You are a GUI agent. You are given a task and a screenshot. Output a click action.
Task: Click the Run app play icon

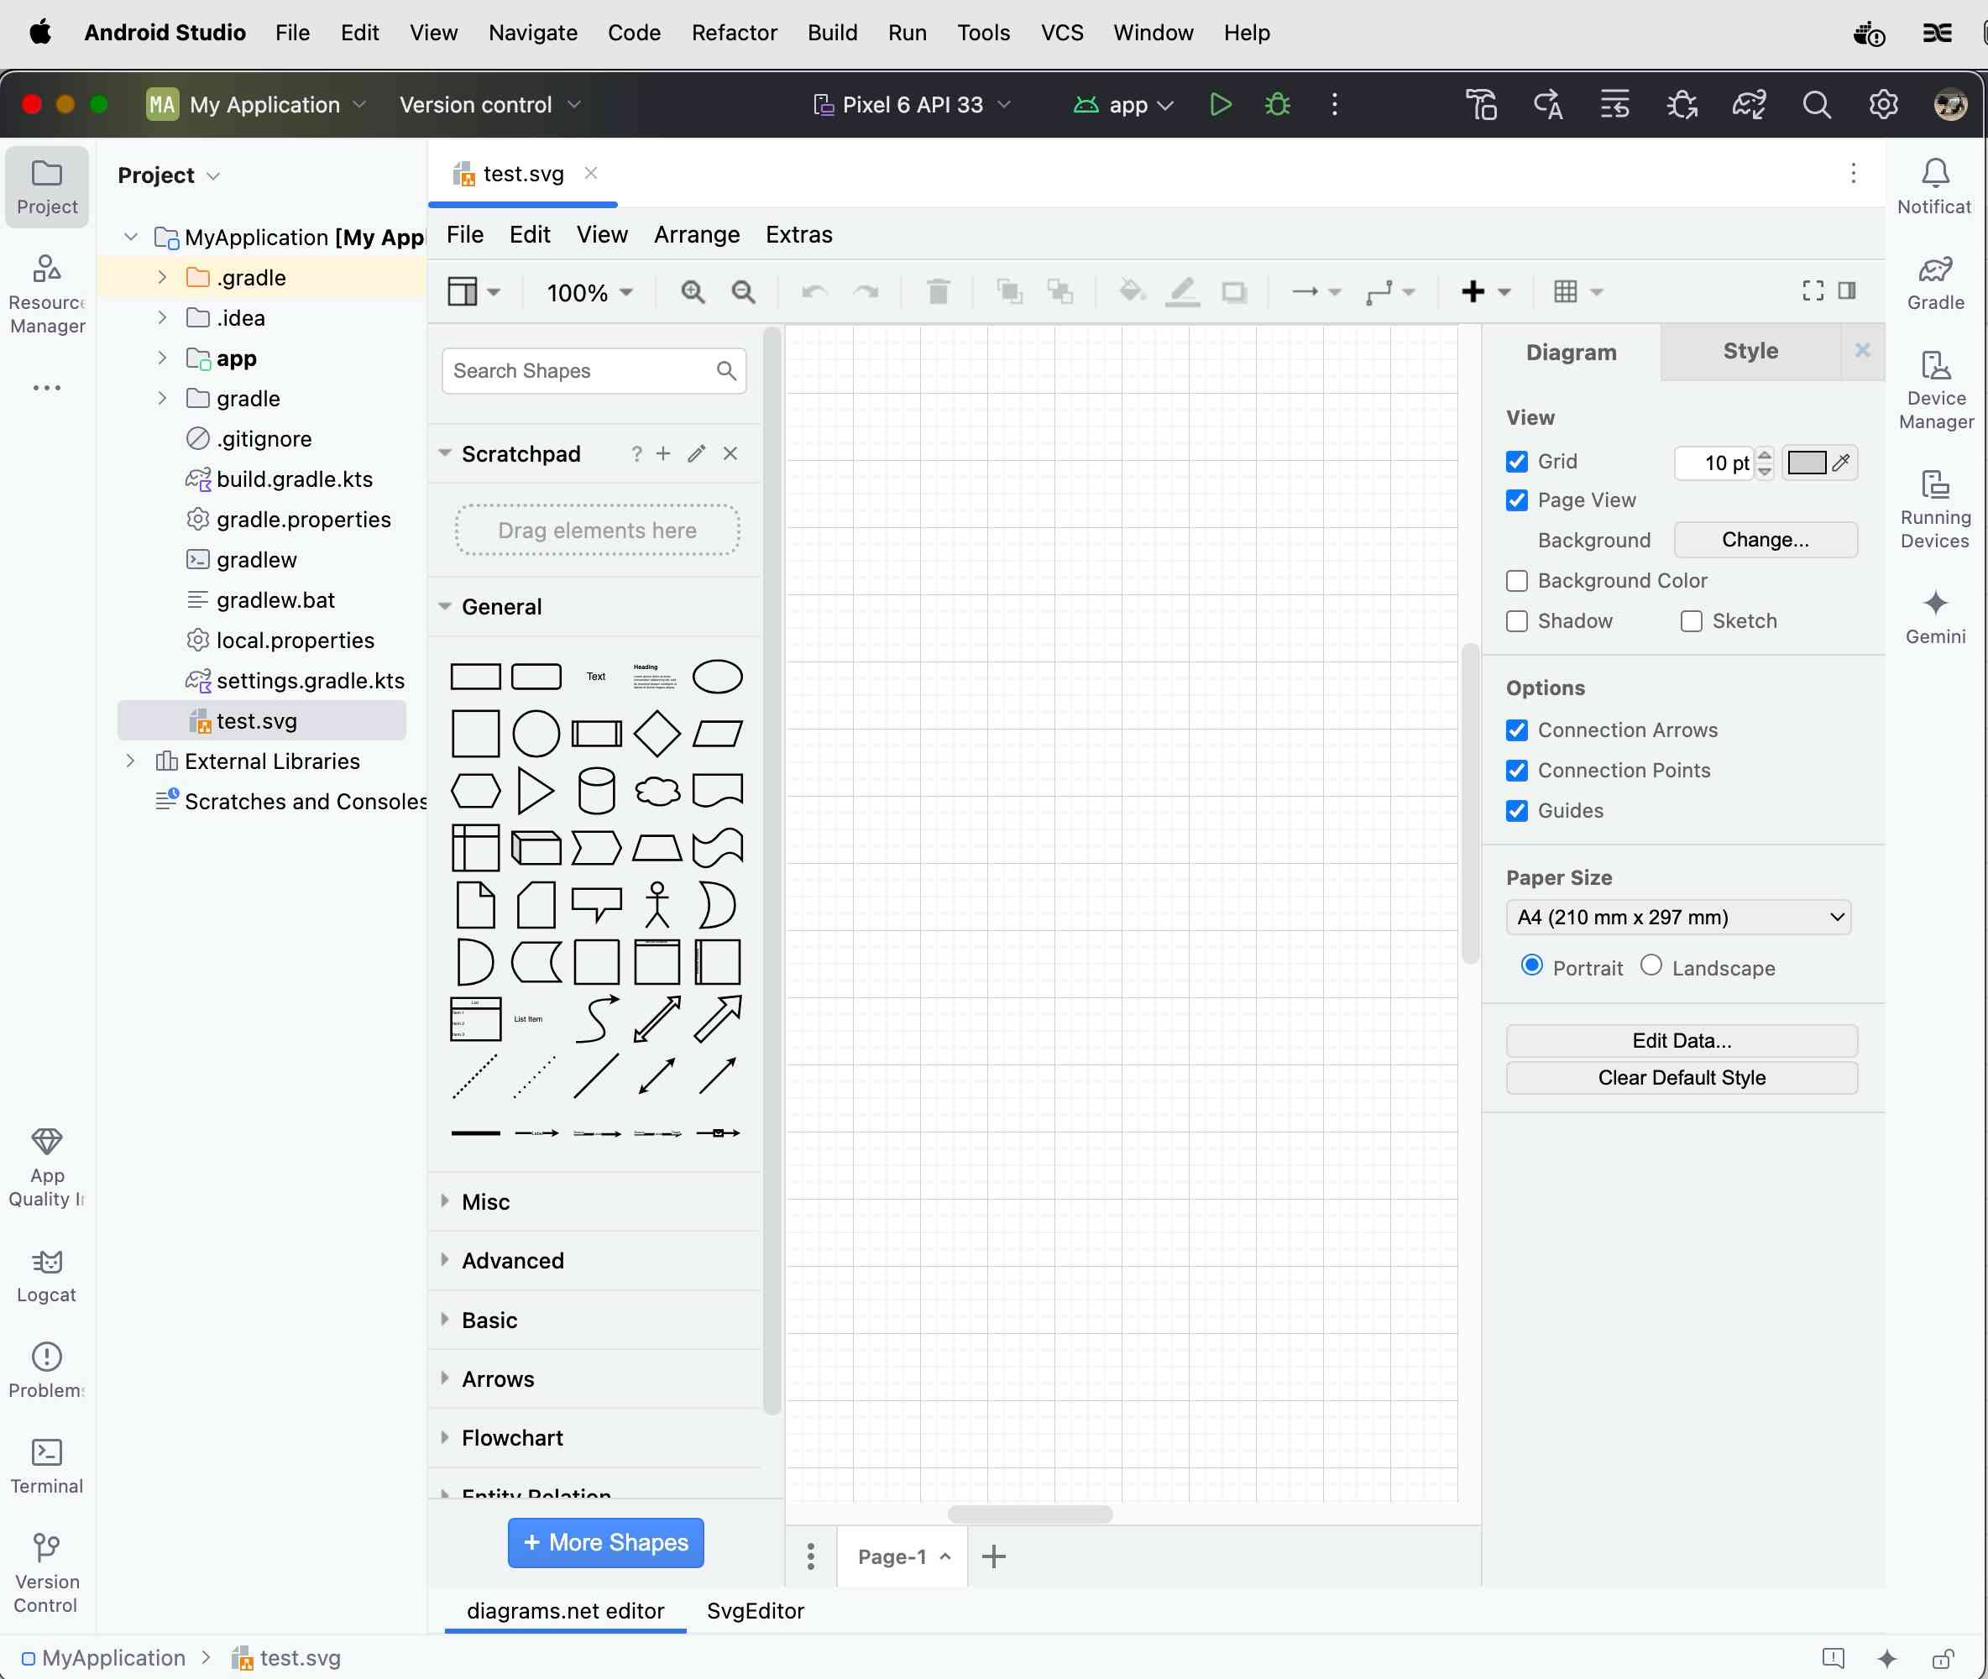(1220, 105)
